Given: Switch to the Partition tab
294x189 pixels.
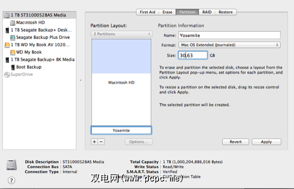Looking at the screenshot, I should pyautogui.click(x=187, y=12).
